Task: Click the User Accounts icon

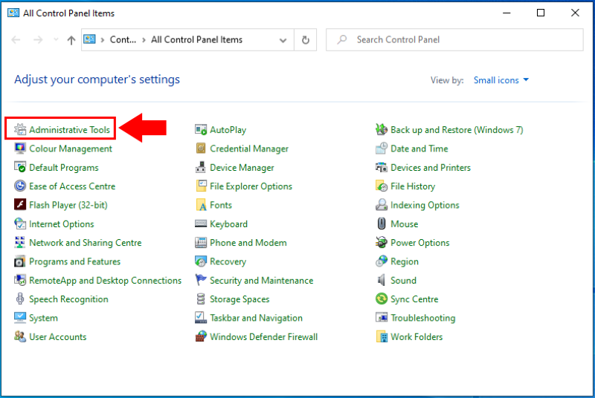Action: point(20,336)
